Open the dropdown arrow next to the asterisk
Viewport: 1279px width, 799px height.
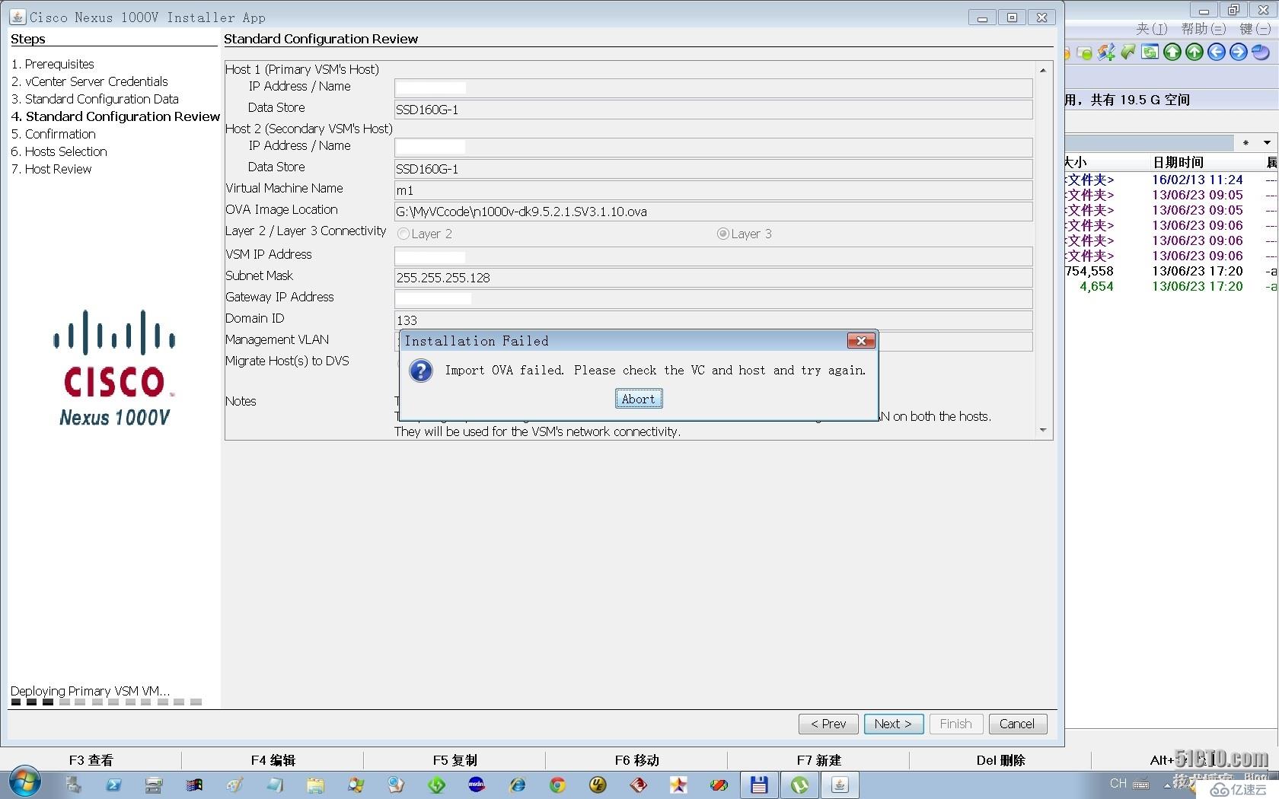tap(1267, 142)
